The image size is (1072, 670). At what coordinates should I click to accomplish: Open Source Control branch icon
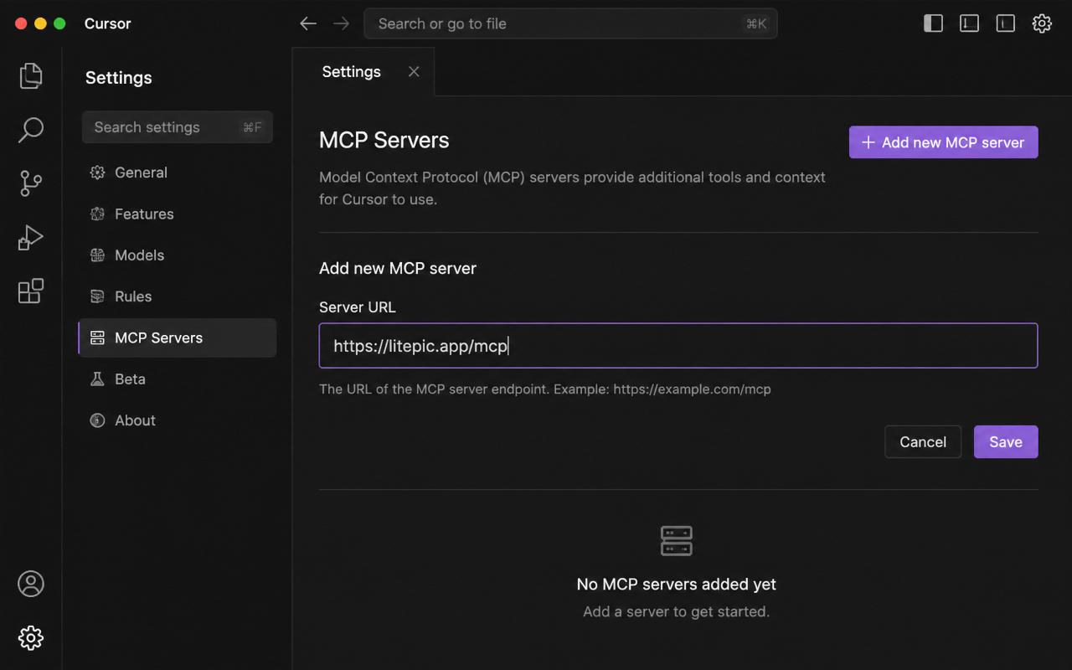coord(31,183)
